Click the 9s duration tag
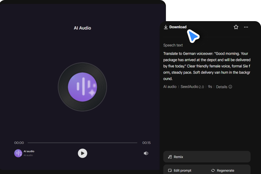This screenshot has height=174, width=261. pos(210,87)
